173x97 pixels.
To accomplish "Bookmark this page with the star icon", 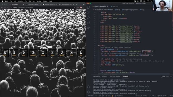I will tap(75, 8).
